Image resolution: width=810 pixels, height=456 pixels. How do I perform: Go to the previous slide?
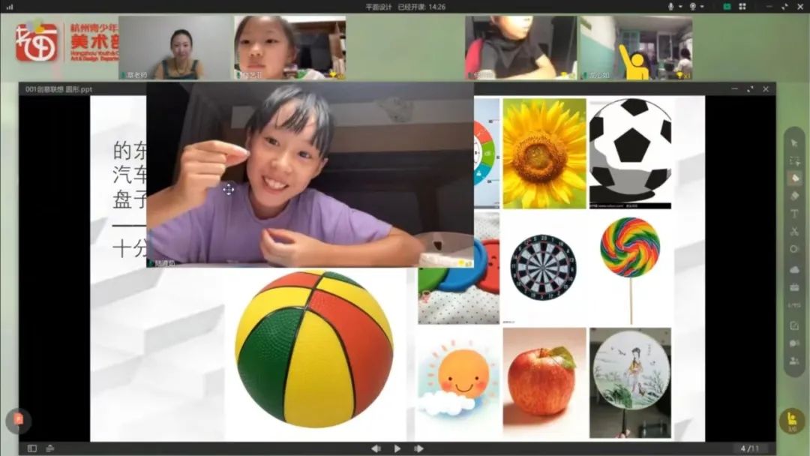(x=376, y=448)
